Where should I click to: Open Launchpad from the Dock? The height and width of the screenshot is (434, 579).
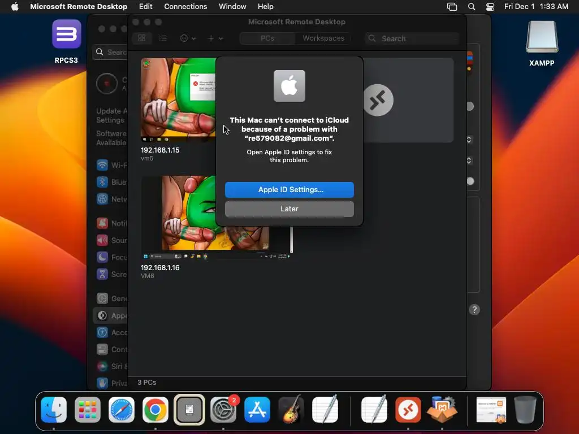pyautogui.click(x=88, y=410)
